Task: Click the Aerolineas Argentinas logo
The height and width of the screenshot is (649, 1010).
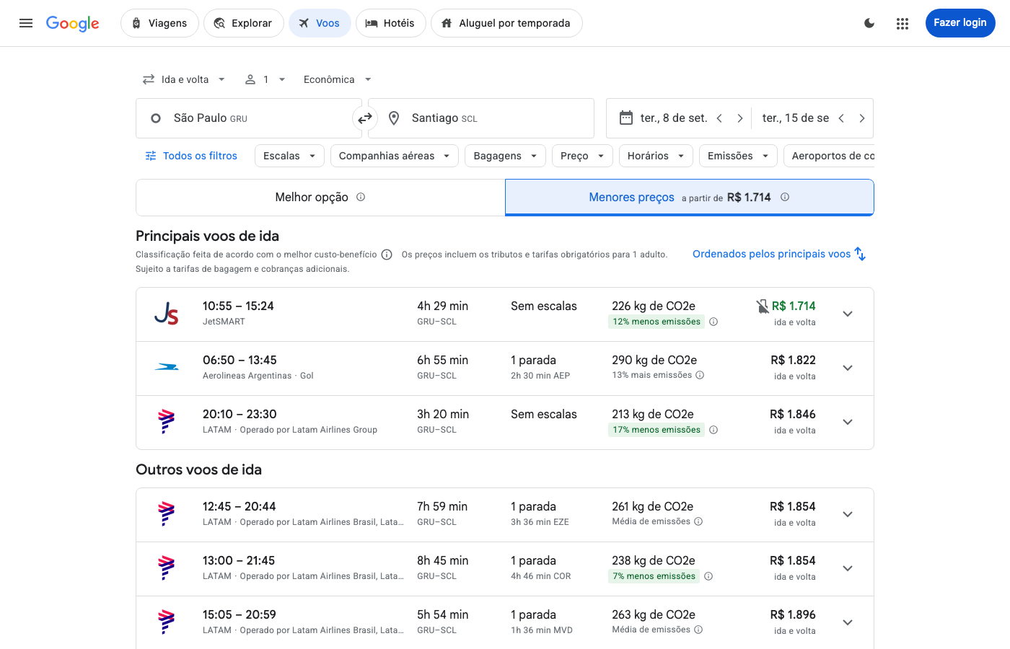Action: pos(167,368)
